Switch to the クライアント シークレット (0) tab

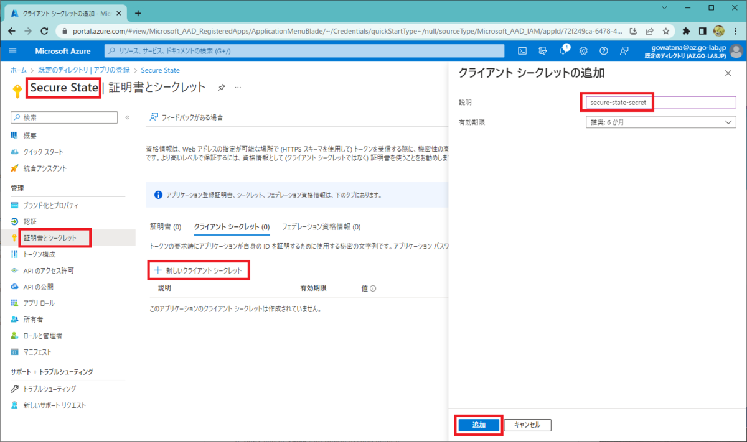[x=232, y=227]
